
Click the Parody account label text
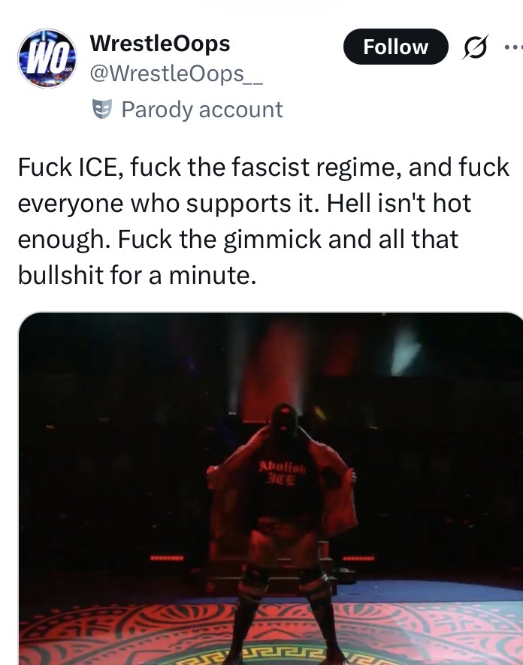point(202,110)
